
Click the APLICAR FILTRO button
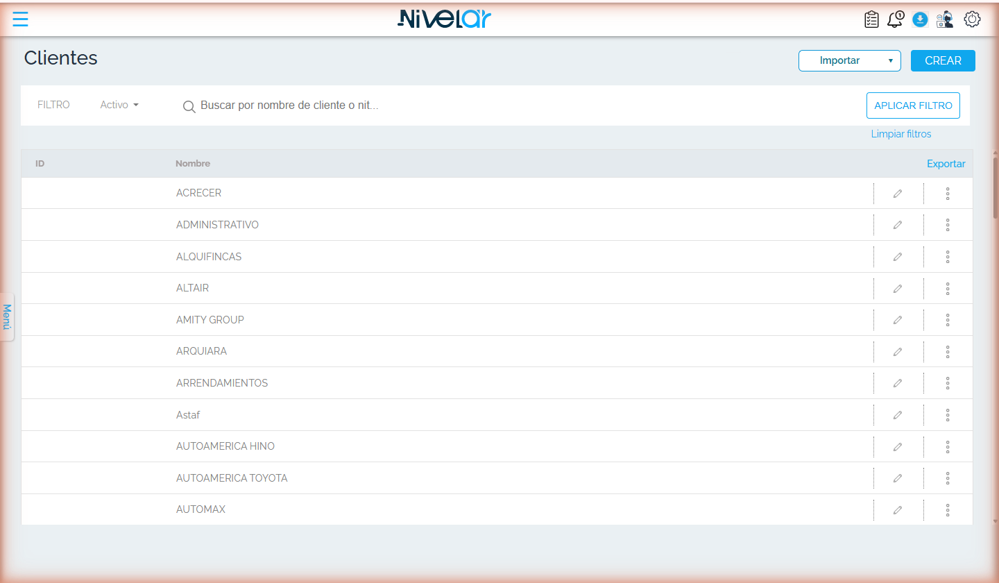(913, 105)
